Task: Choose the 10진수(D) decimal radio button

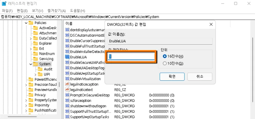Action: pyautogui.click(x=165, y=63)
